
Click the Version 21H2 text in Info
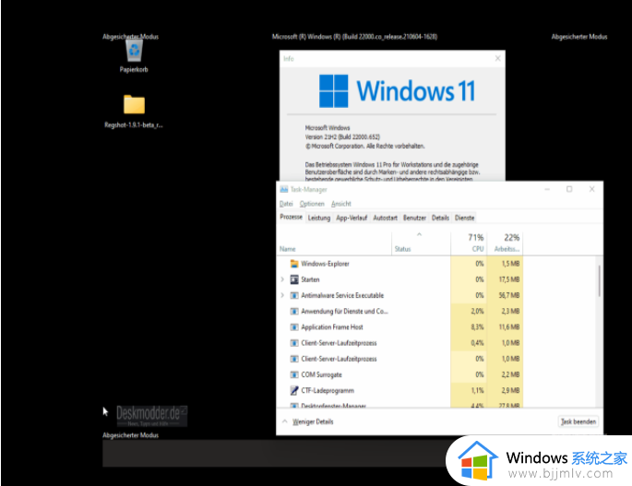tap(342, 137)
